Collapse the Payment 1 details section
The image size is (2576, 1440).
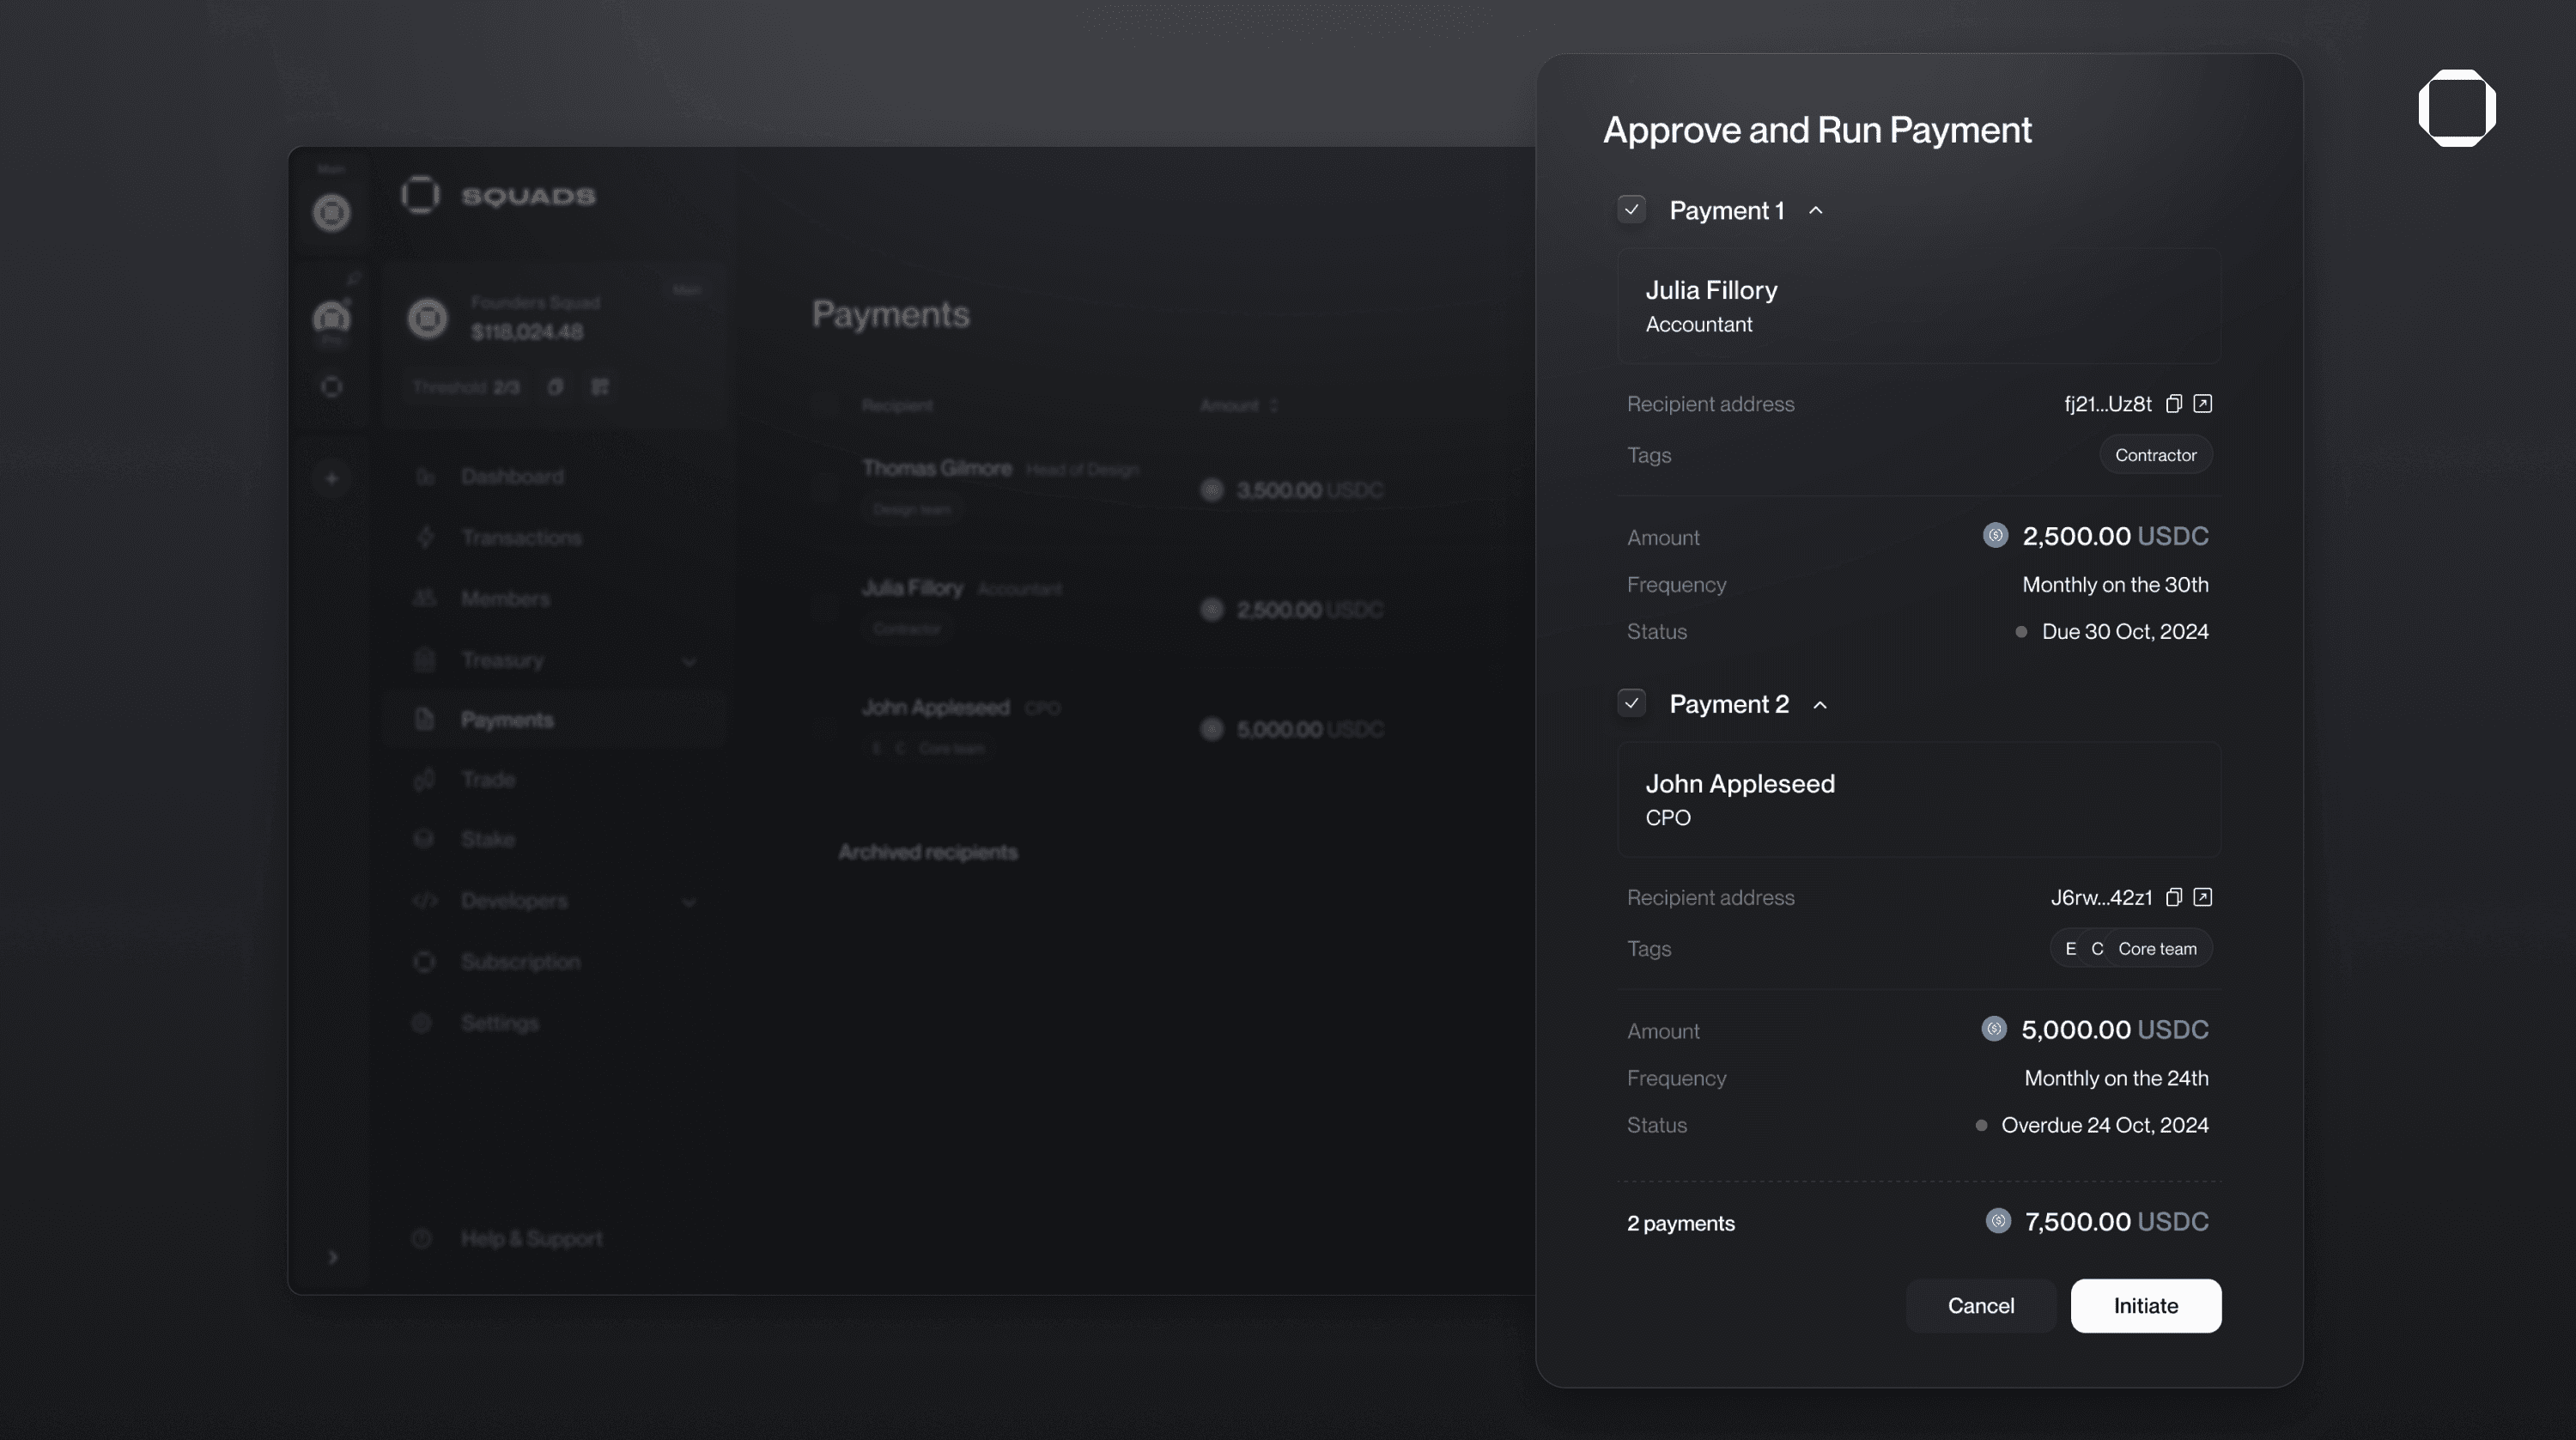point(1817,210)
